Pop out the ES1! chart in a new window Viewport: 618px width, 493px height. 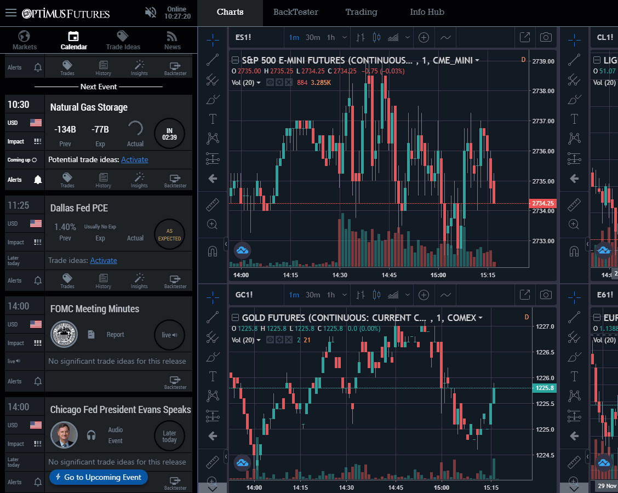tap(525, 37)
